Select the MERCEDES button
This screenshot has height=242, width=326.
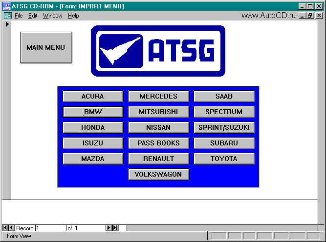159,96
